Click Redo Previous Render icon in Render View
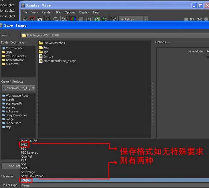This screenshot has height=188, width=209. pos(25,19)
